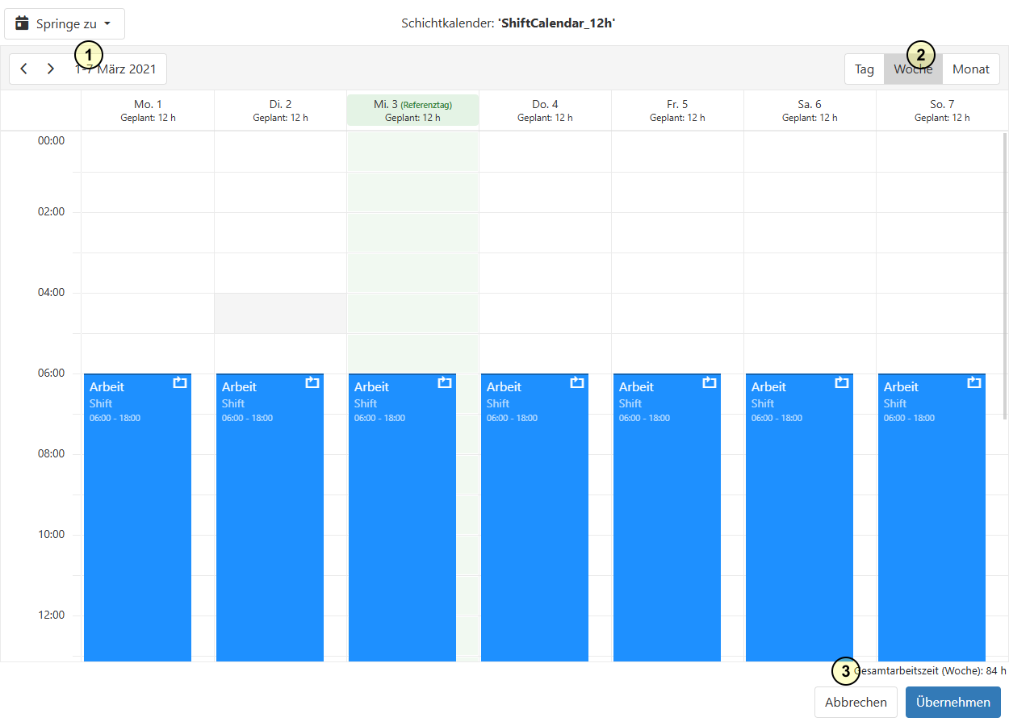1009x726 pixels.
Task: Open Saturday's Arbeit shift block
Action: (x=799, y=518)
